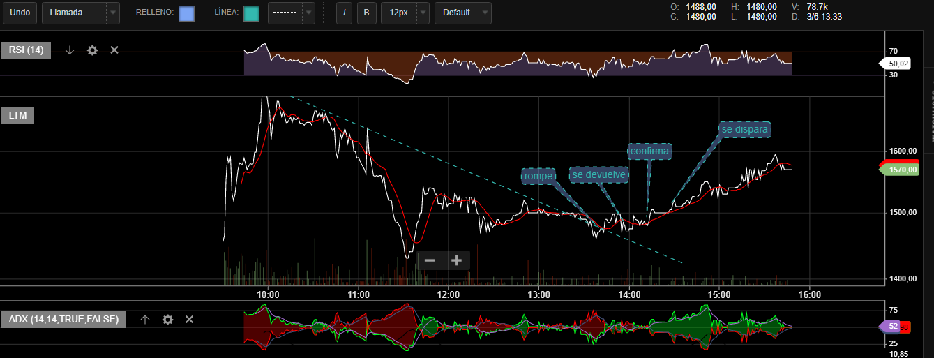Click the LTM symbol label
This screenshot has height=358, width=934.
click(18, 115)
